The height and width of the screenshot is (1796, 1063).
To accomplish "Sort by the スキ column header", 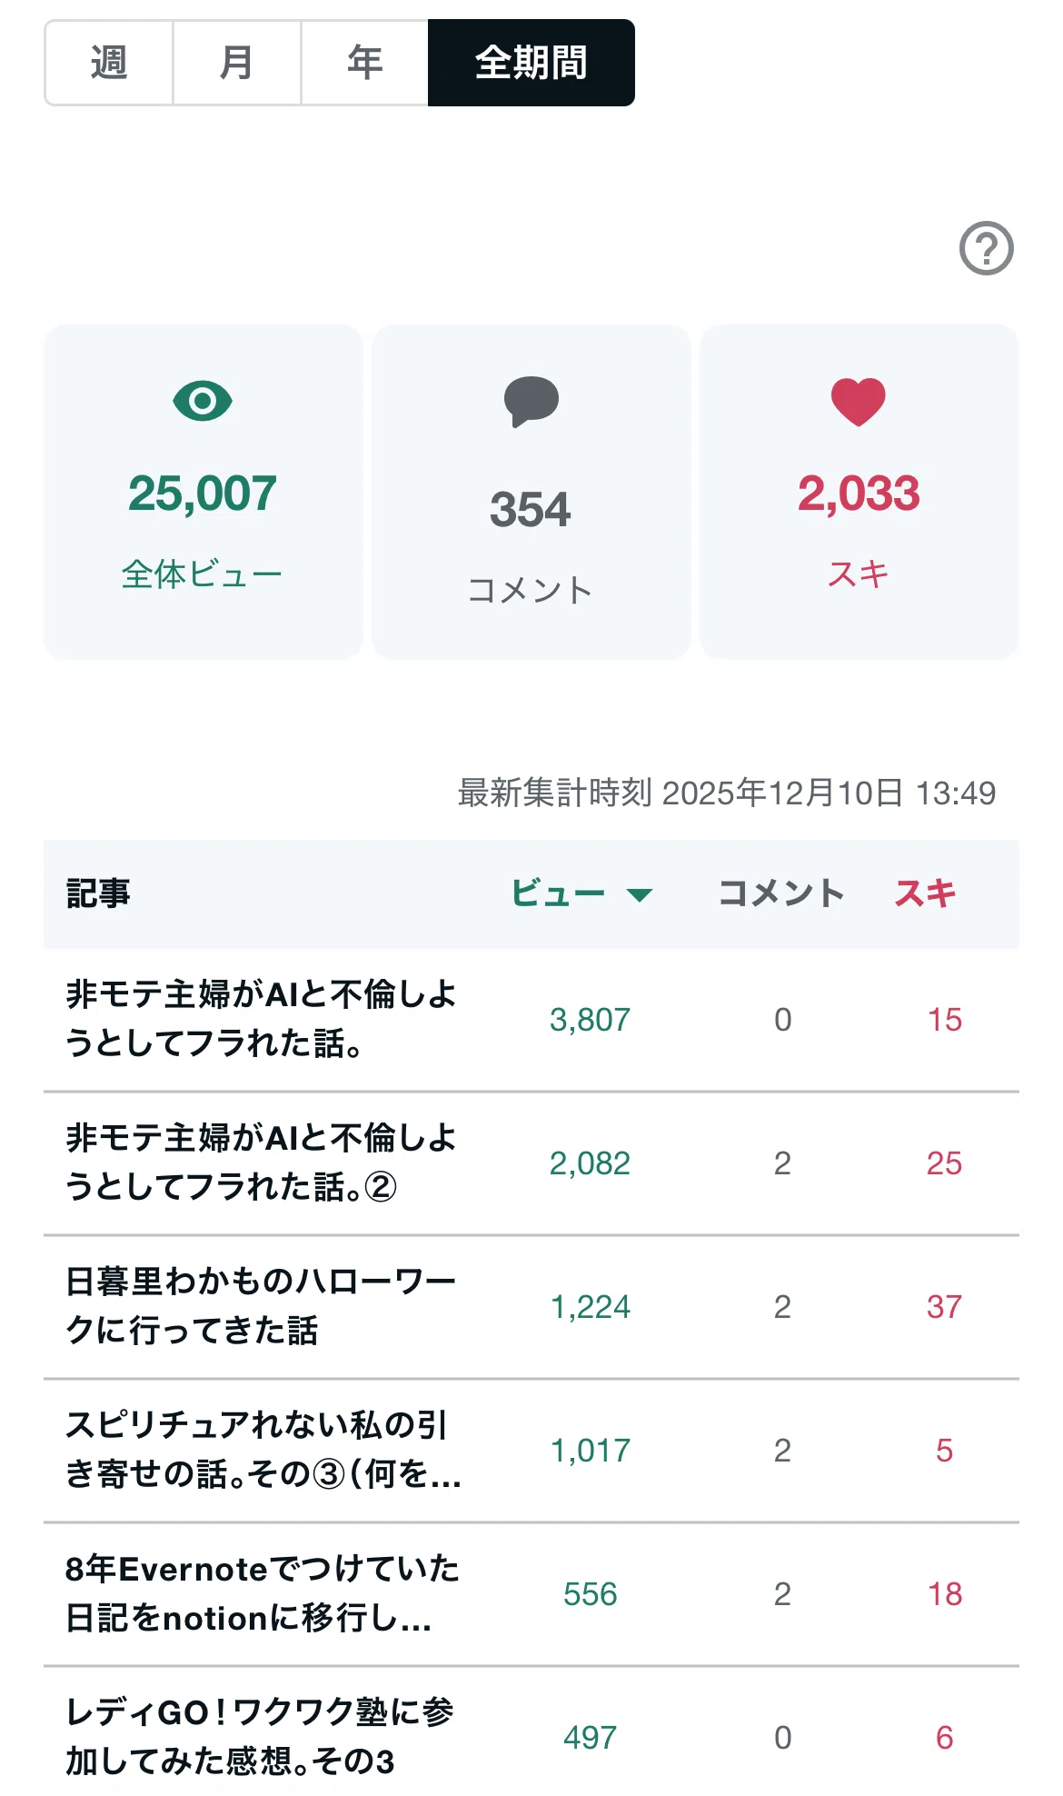I will pos(925,893).
